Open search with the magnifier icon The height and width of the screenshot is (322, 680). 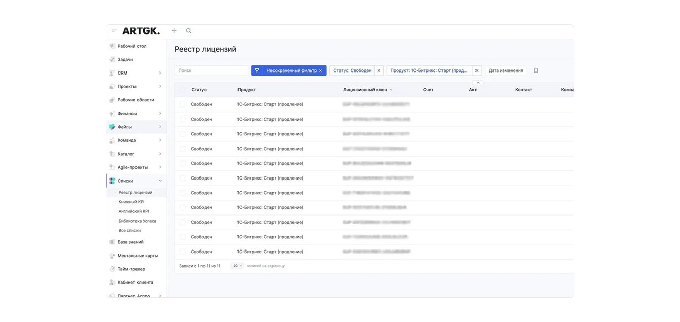(x=189, y=31)
